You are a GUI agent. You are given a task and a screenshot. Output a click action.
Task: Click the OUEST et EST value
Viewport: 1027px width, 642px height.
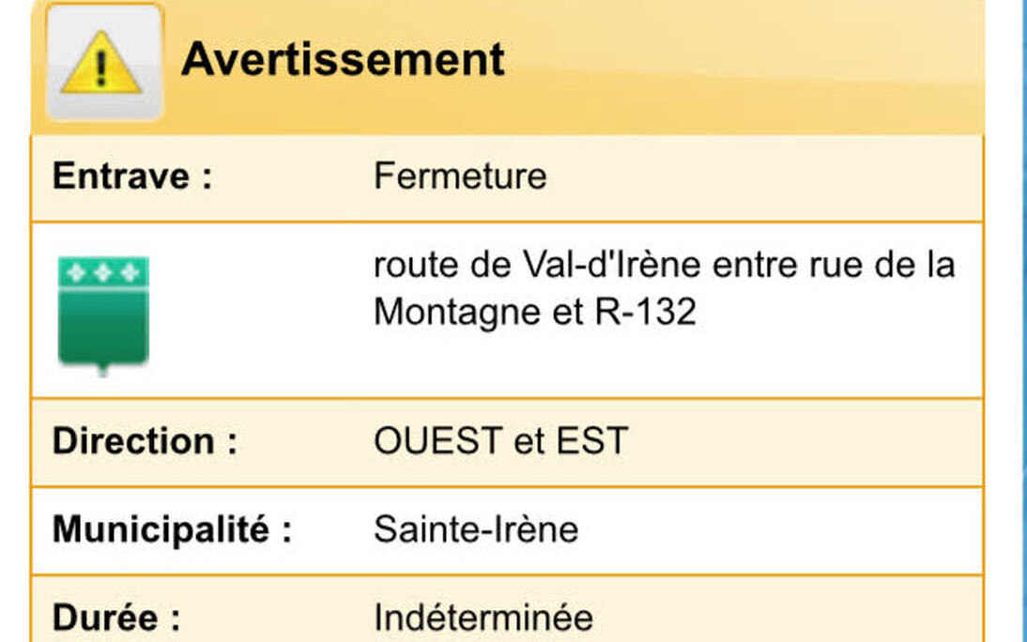coord(501,441)
